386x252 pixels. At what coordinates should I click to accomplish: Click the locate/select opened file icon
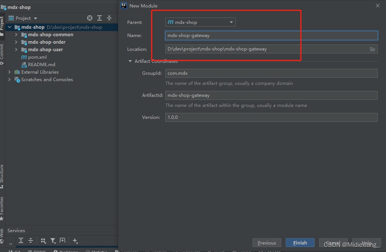90,18
